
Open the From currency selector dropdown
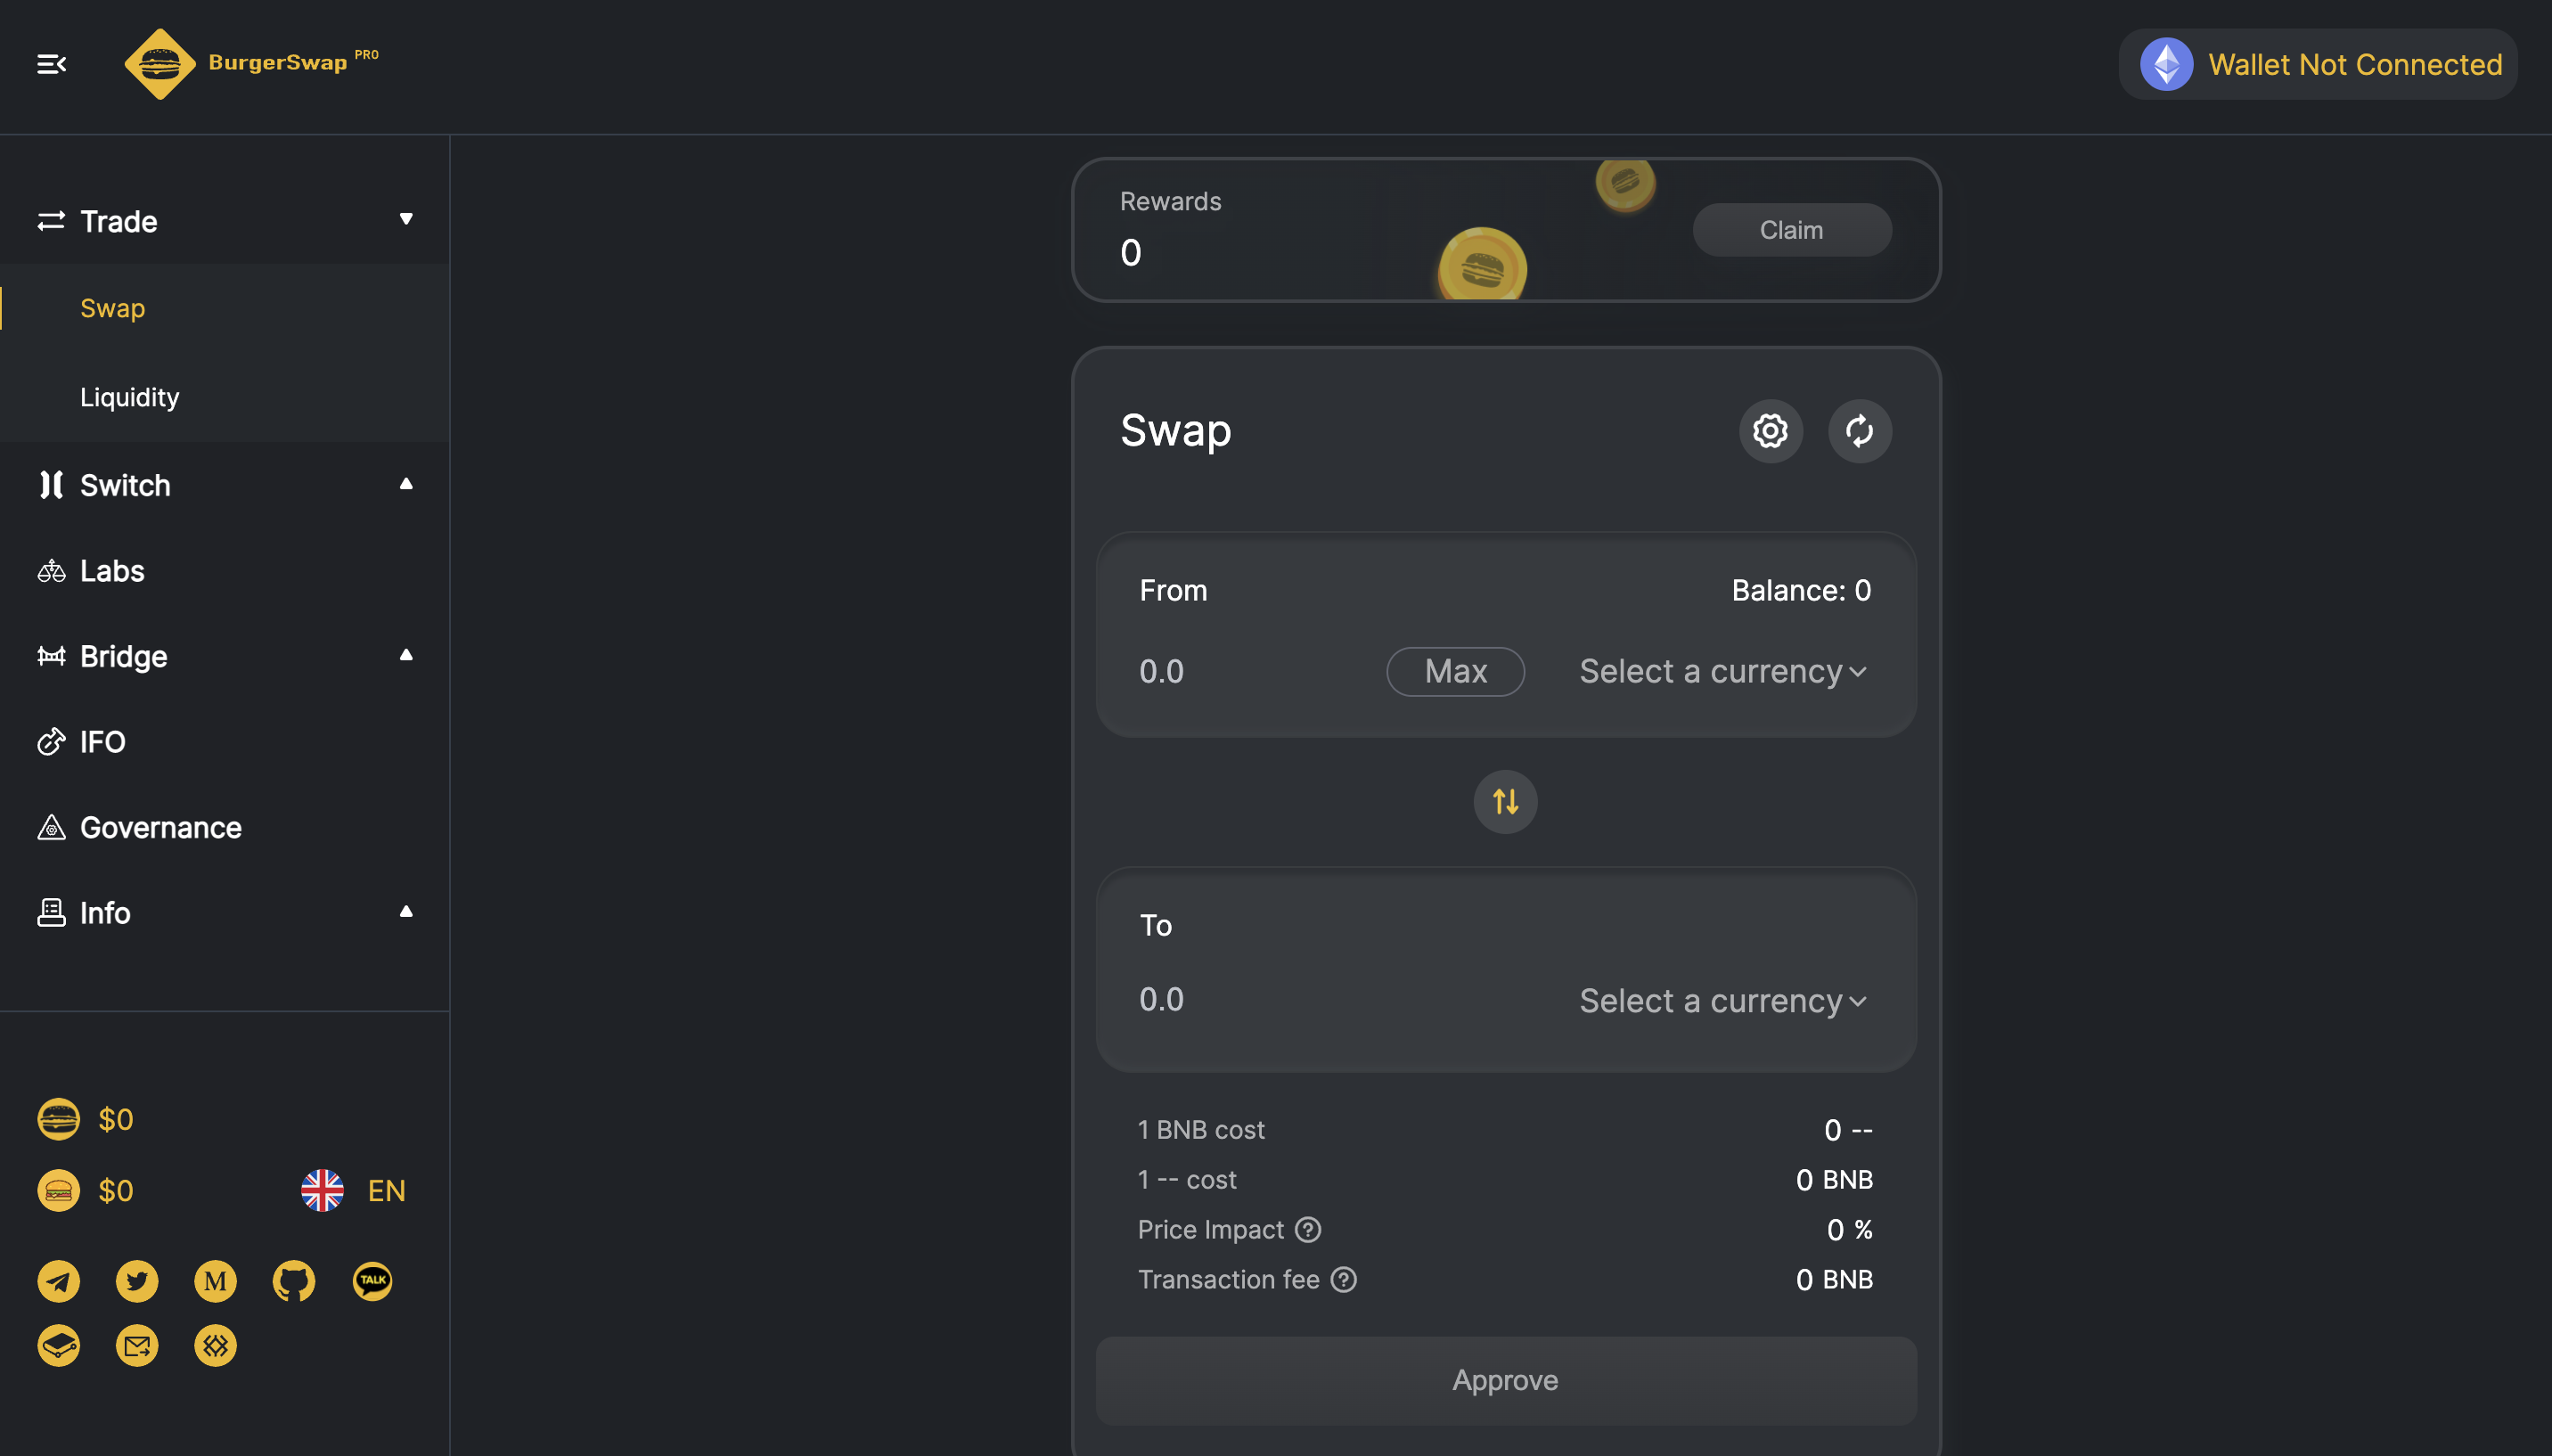coord(1722,671)
